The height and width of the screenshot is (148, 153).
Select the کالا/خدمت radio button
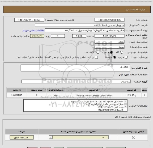98,52
